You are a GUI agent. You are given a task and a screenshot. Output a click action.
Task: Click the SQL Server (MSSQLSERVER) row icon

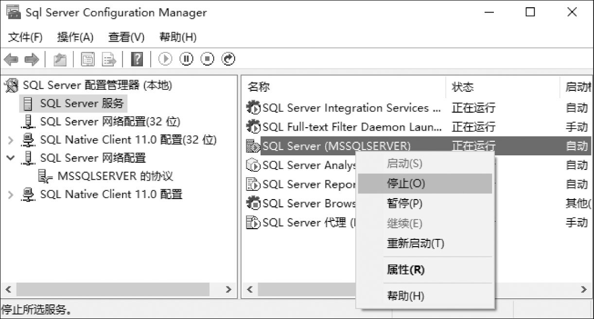click(x=253, y=146)
